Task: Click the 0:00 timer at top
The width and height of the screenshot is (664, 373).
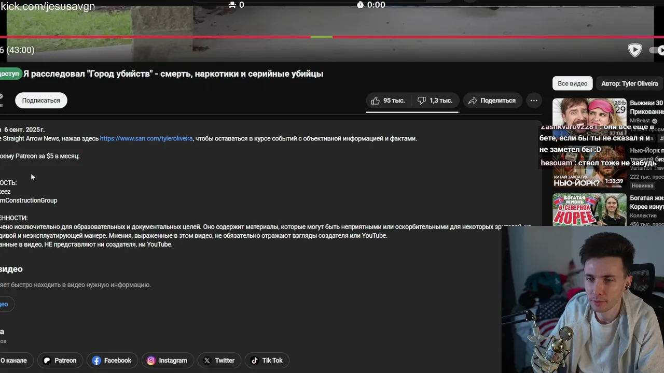Action: (371, 5)
